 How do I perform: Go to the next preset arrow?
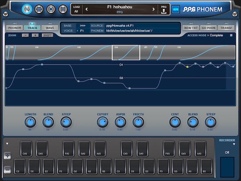coord(153,9)
